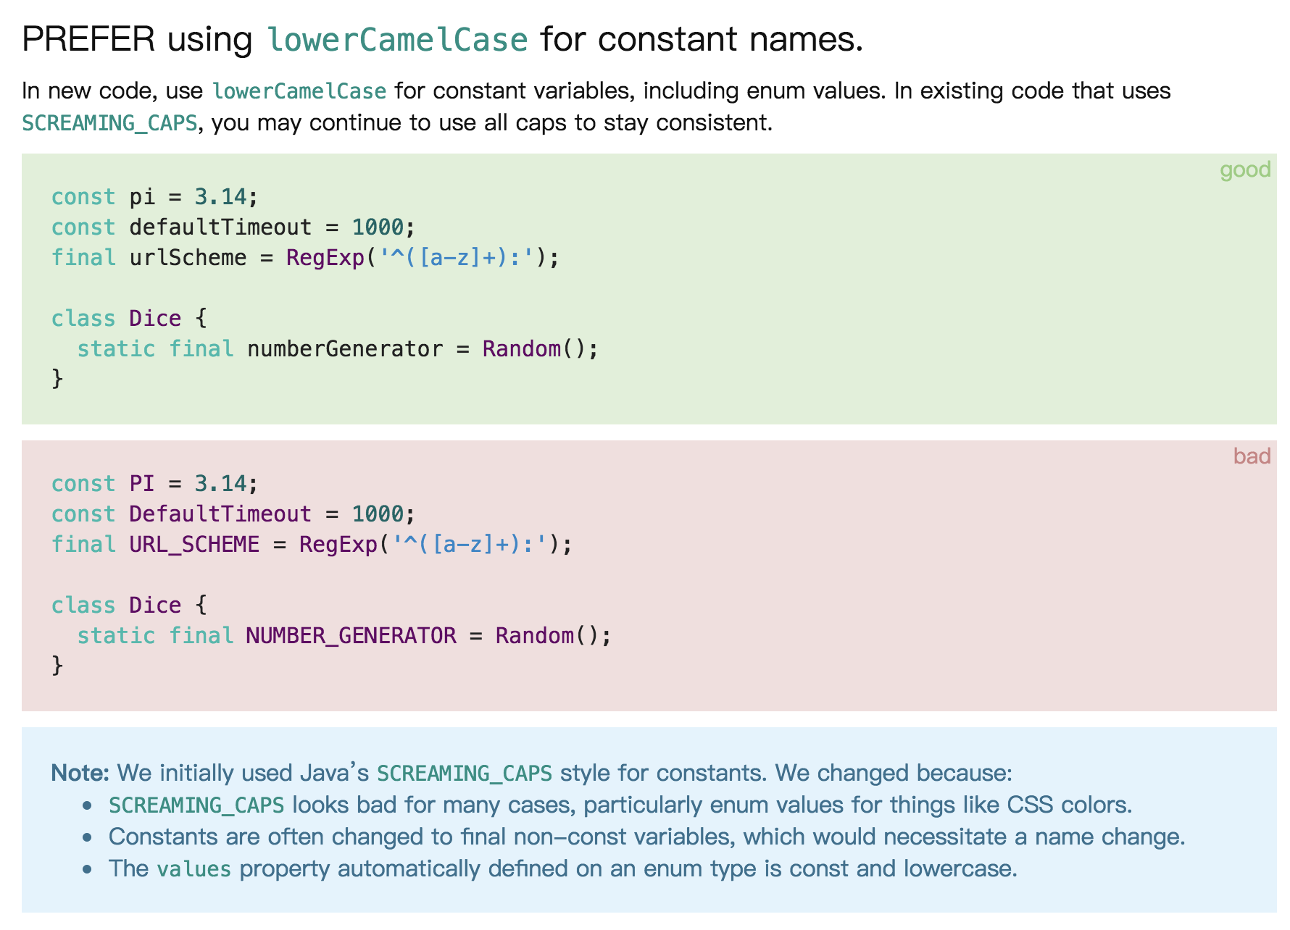Click the line 'const pi = 3.14;'
Screen dimensions: 1290x930
(x=155, y=197)
